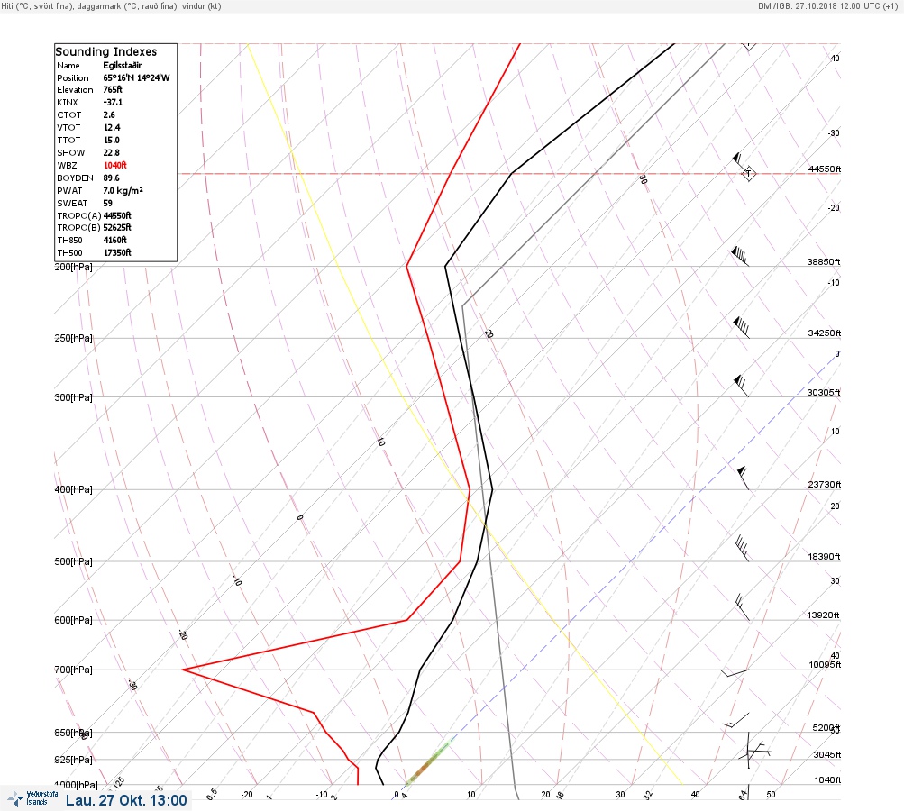Select TROPO(B) value 52625ft

point(117,227)
